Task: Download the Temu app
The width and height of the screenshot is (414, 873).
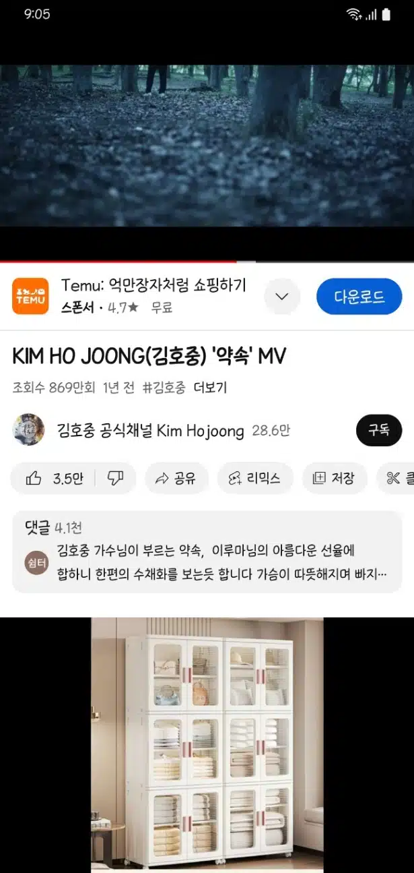Action: click(x=359, y=297)
